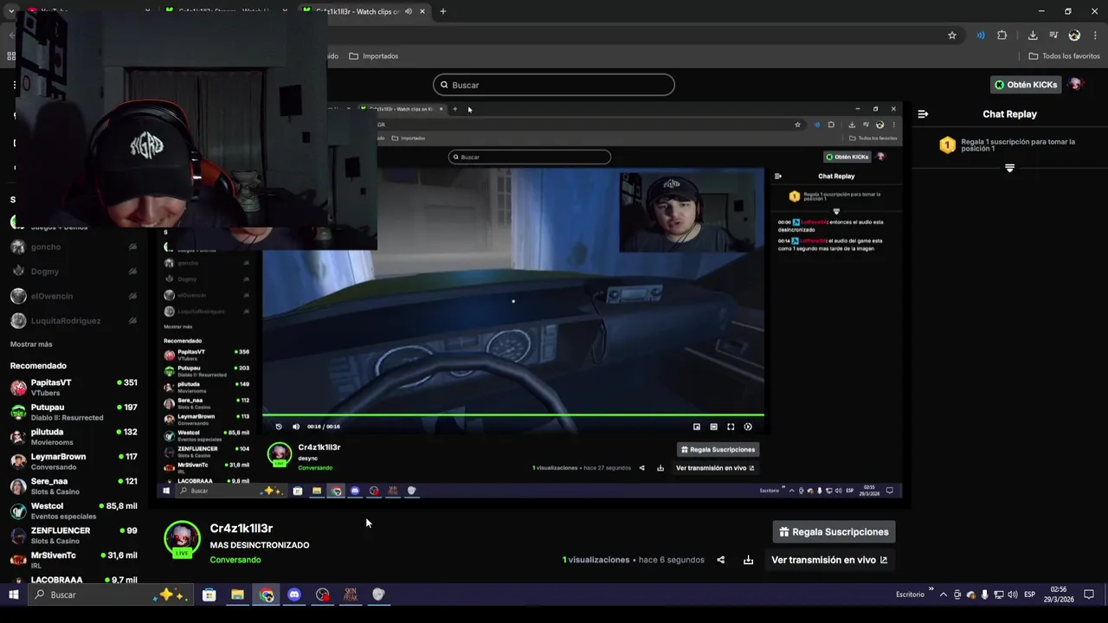
Task: Switch the ESP input language indicator
Action: click(x=1030, y=595)
